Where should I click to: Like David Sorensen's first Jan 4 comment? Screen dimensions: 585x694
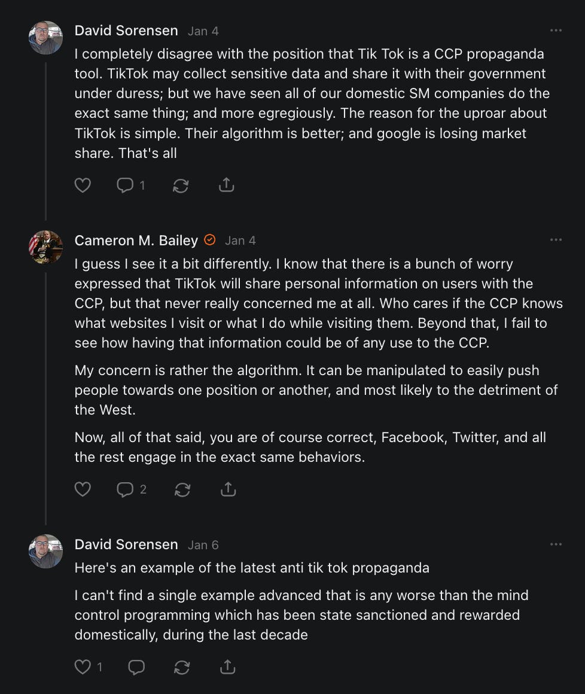point(83,185)
